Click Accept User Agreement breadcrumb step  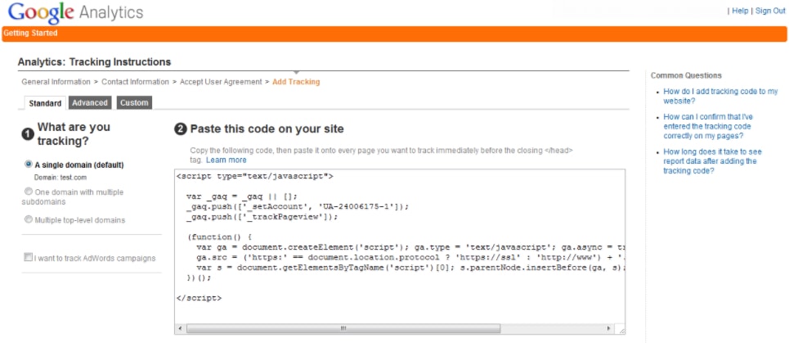[x=221, y=82]
